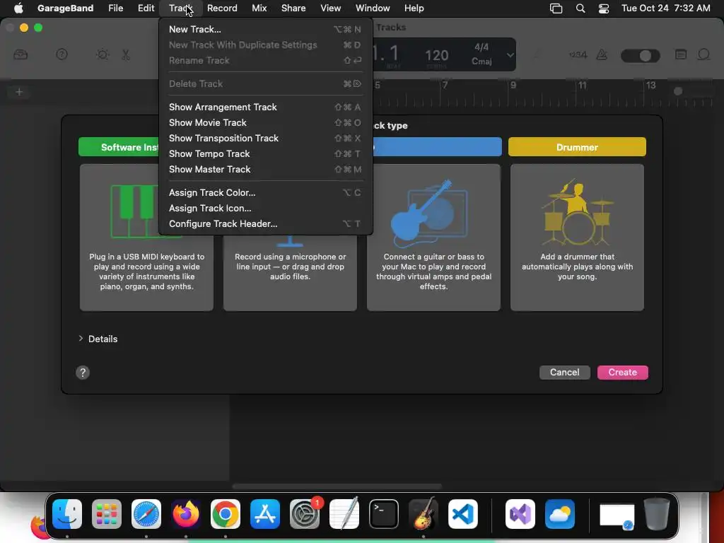Viewport: 724px width, 543px height.
Task: Open Visual Studio Code from the Dock
Action: (463, 514)
